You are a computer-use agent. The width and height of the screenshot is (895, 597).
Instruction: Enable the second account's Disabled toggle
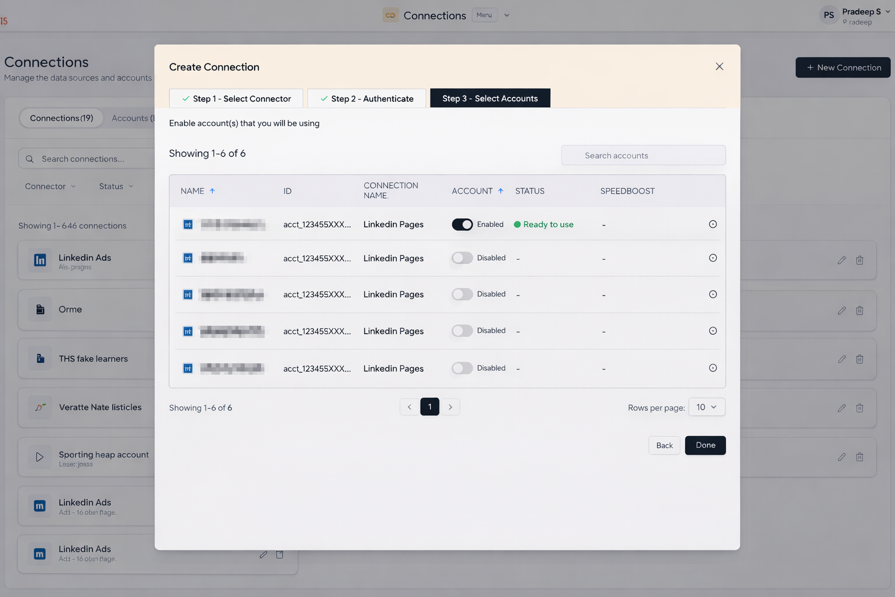click(462, 258)
